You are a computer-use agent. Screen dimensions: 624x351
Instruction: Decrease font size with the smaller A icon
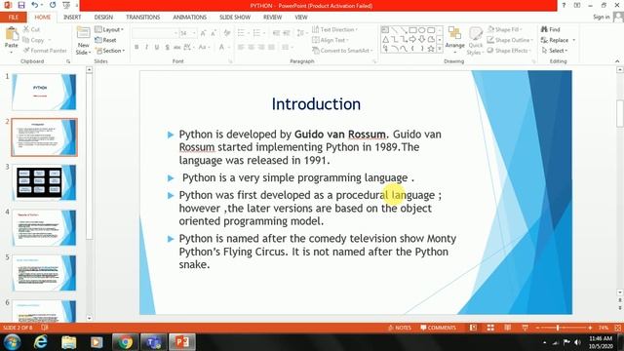[214, 33]
